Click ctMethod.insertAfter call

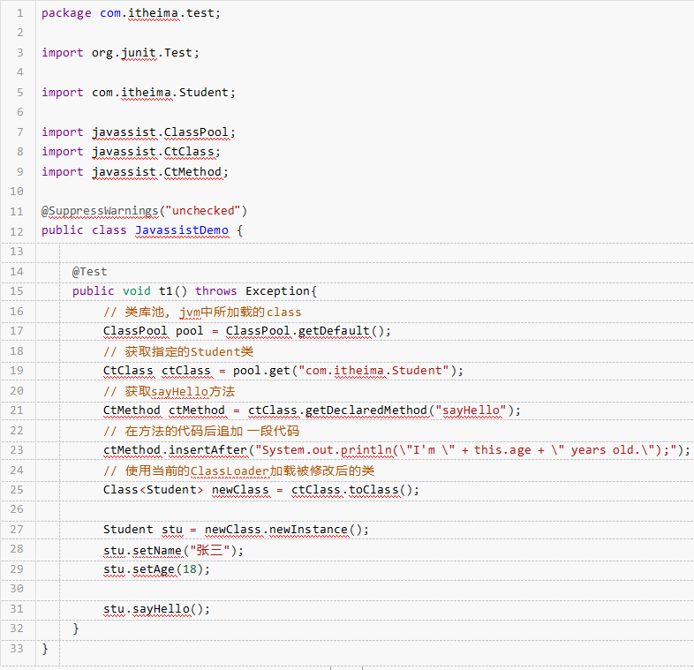coord(176,450)
